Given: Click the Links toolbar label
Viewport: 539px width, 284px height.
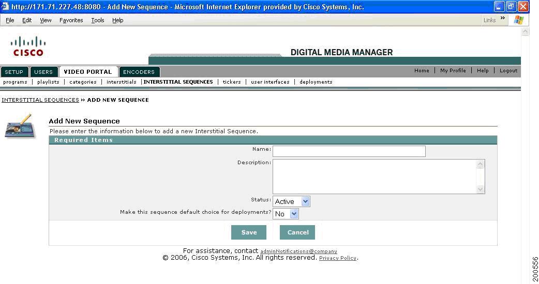Looking at the screenshot, I should click(x=489, y=20).
